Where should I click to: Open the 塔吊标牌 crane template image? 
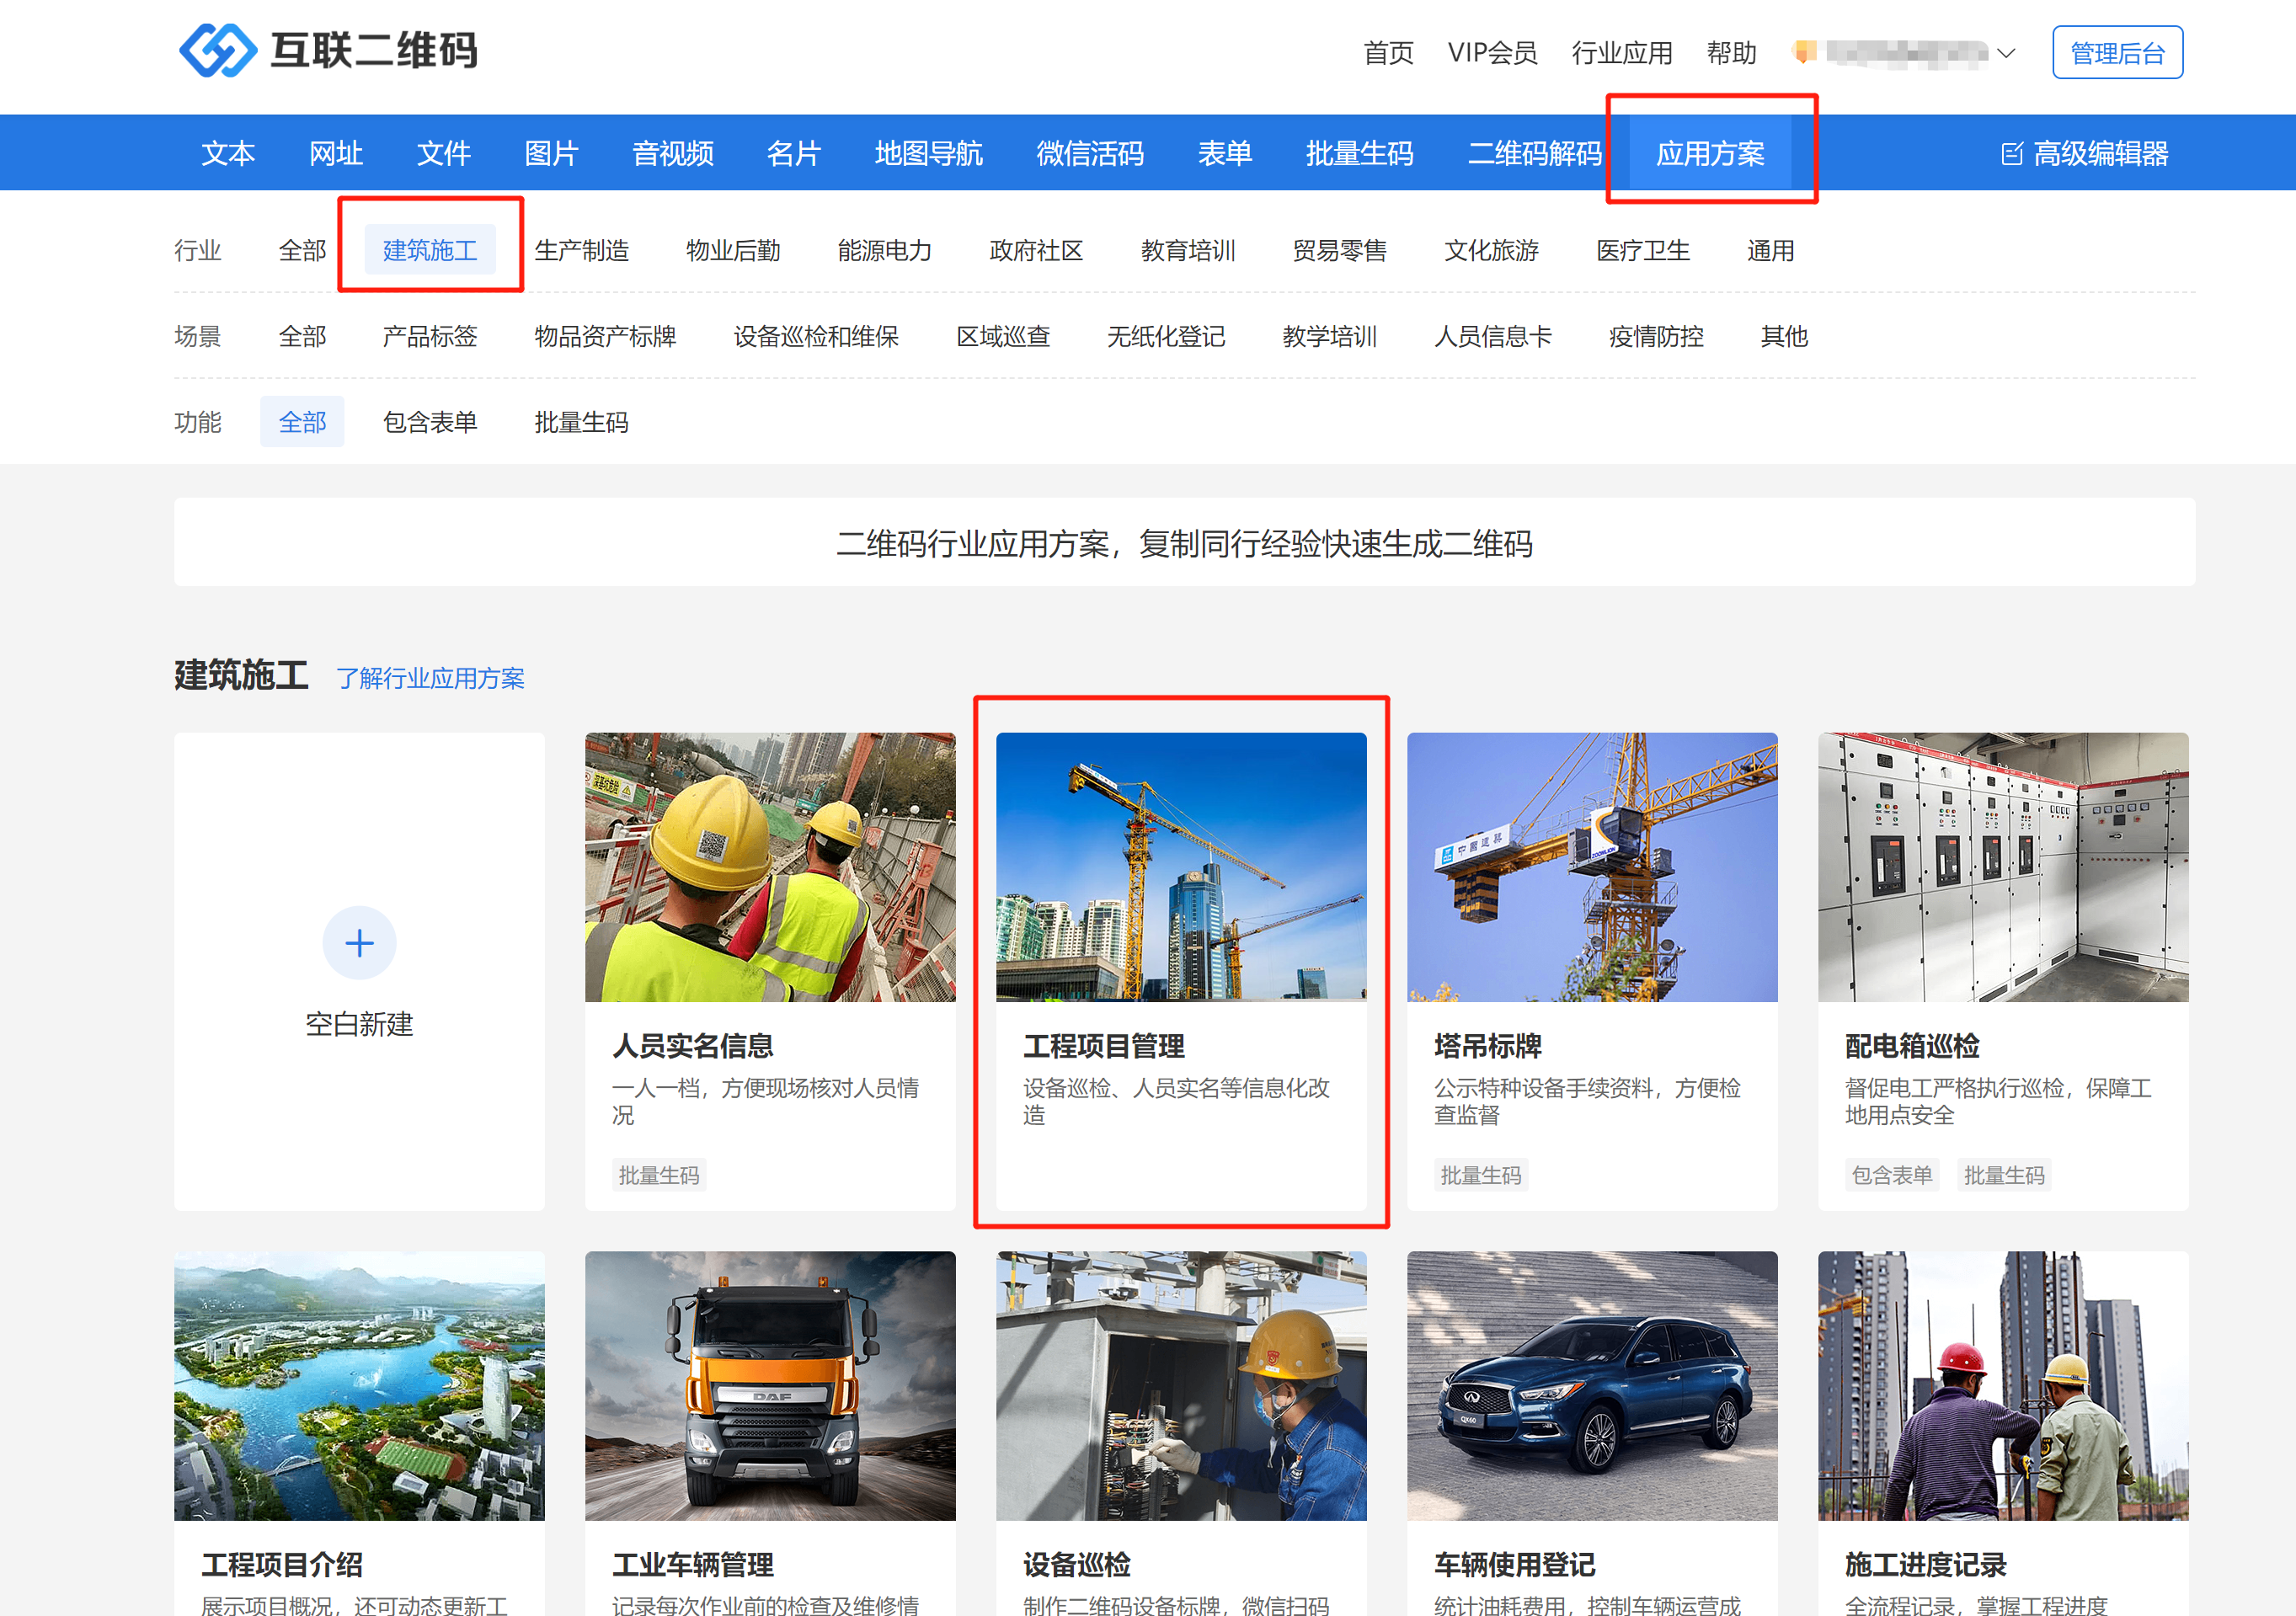[x=1591, y=867]
